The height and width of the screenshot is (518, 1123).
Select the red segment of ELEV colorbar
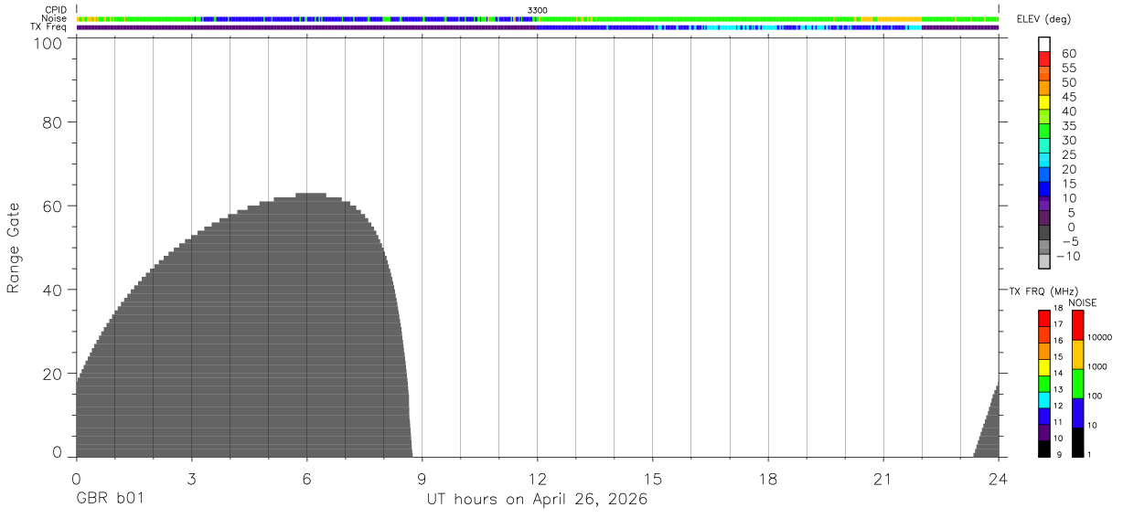(1044, 58)
